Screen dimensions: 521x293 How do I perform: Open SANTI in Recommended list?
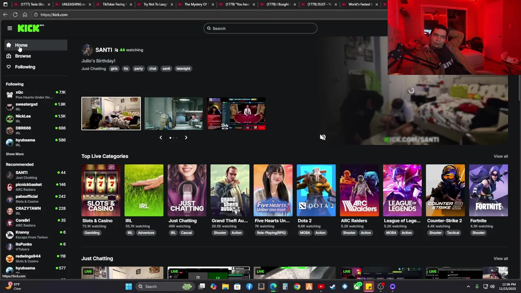coord(36,175)
